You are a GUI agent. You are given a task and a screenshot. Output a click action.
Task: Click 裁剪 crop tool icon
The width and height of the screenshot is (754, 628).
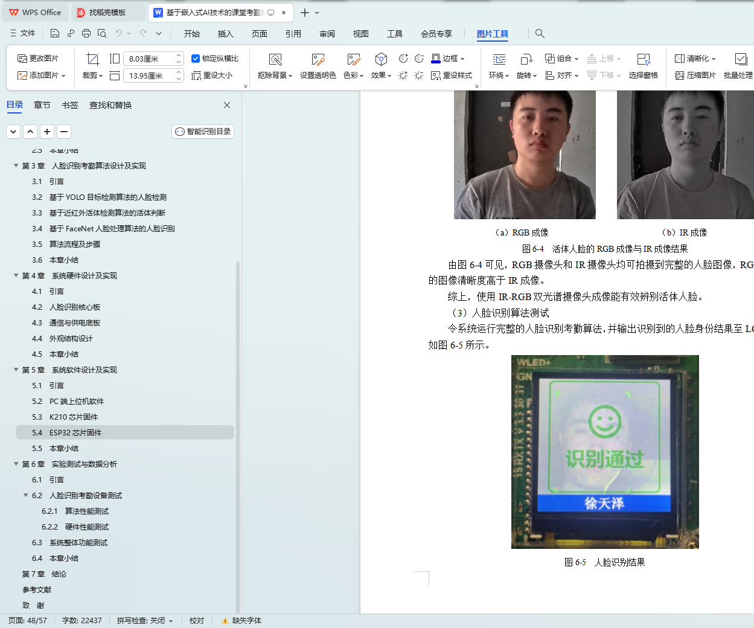click(x=92, y=59)
